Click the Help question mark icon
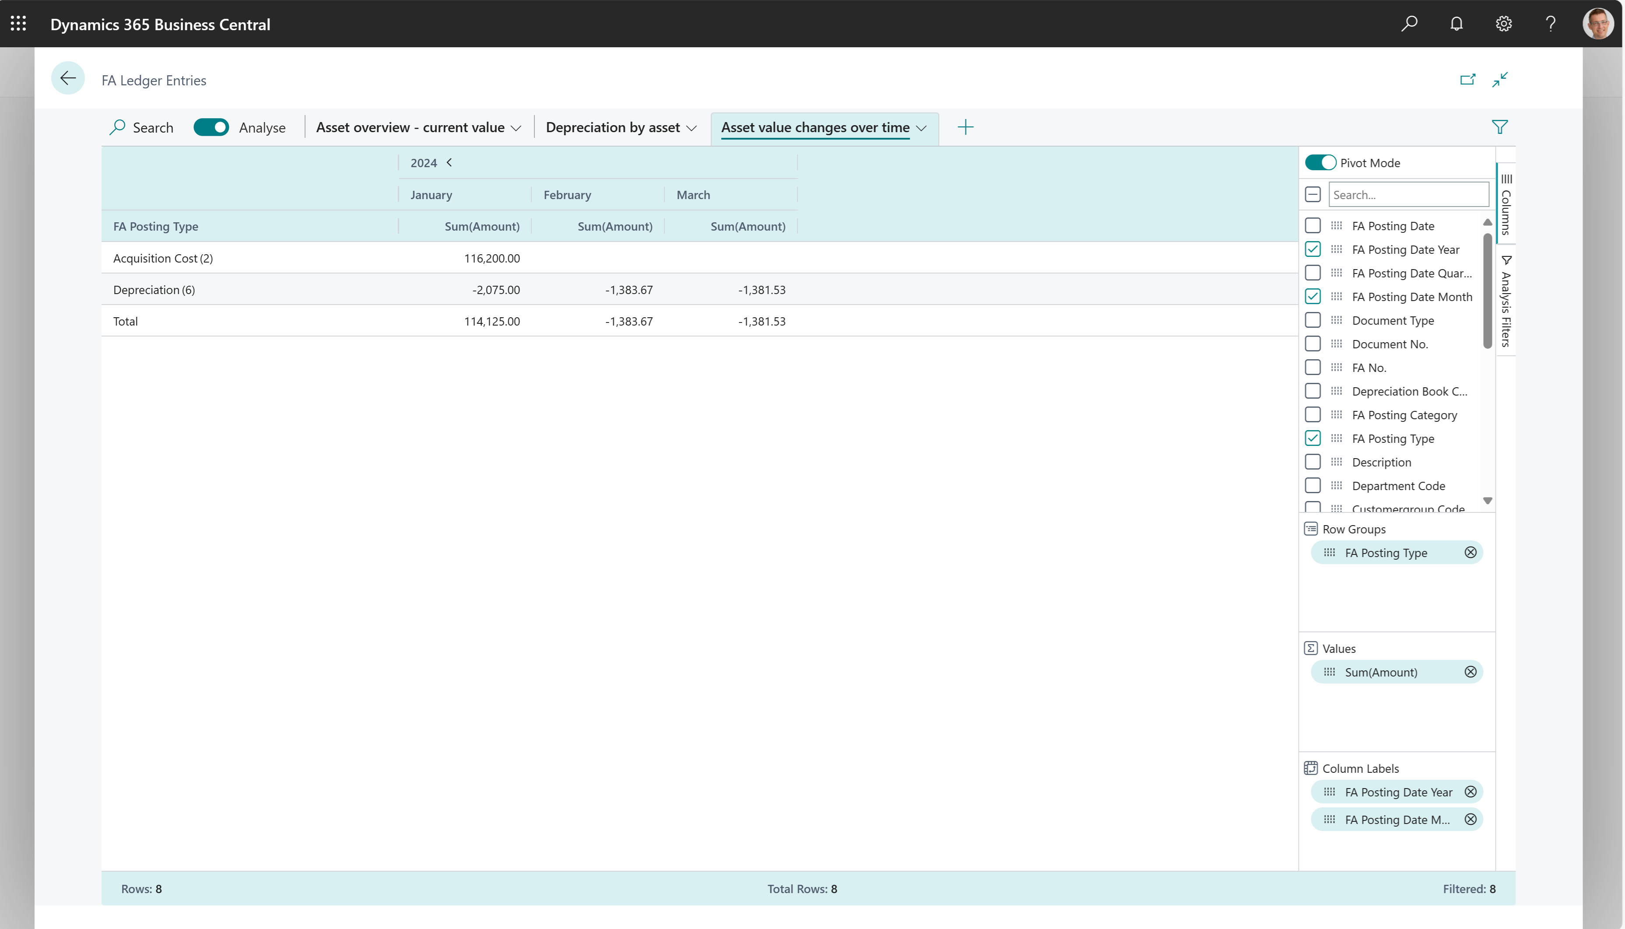 pyautogui.click(x=1551, y=24)
